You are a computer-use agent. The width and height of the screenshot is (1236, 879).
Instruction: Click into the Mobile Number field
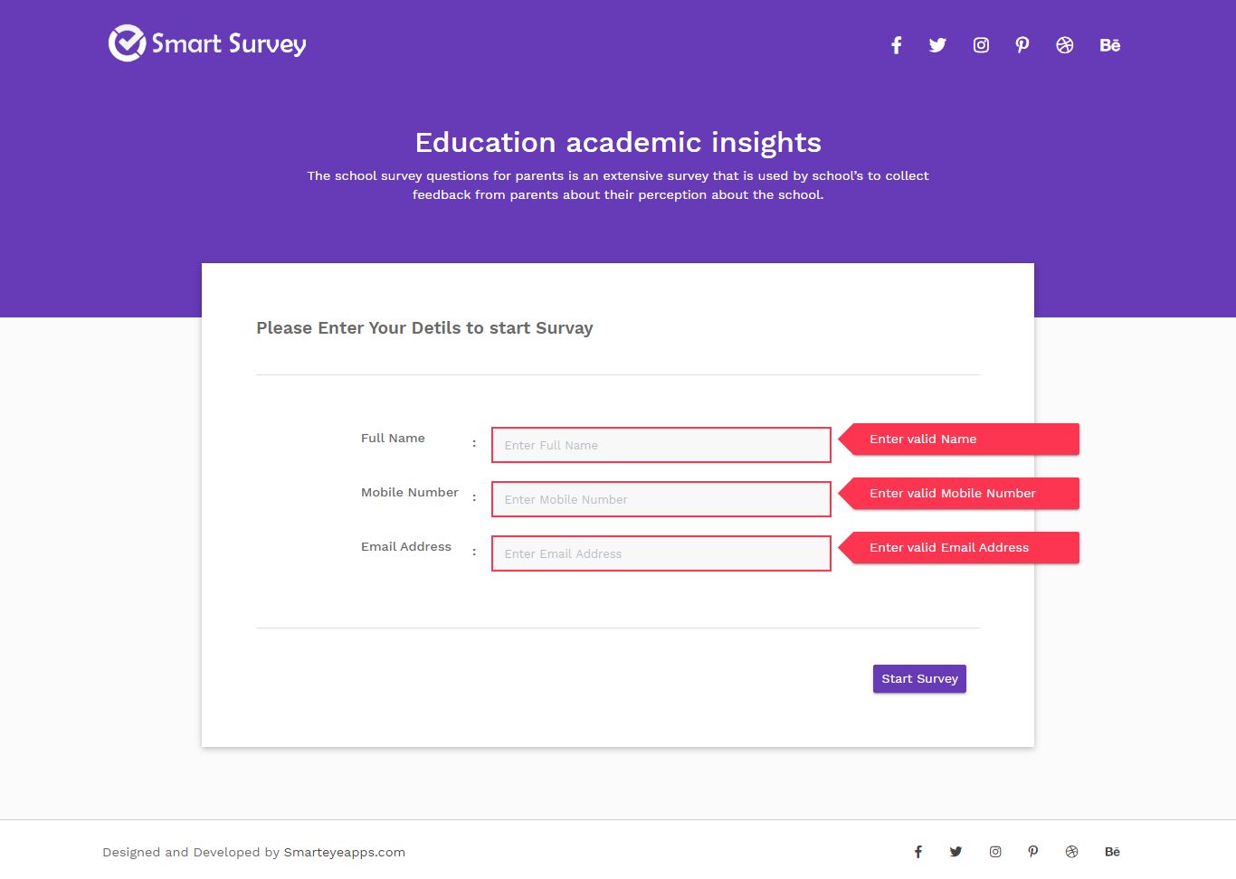pos(661,499)
